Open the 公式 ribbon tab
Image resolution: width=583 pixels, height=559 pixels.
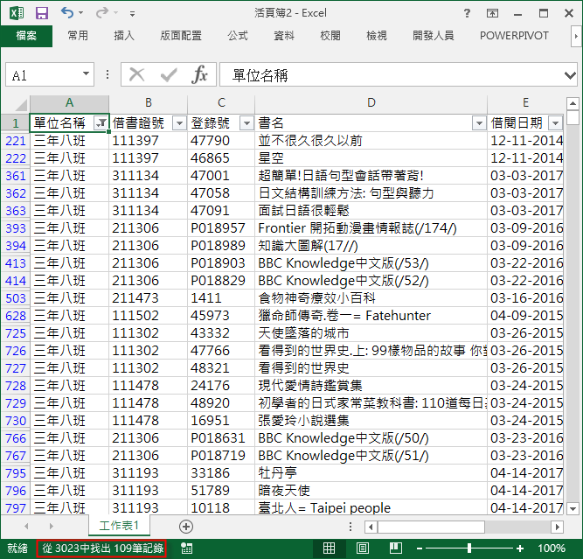click(238, 36)
